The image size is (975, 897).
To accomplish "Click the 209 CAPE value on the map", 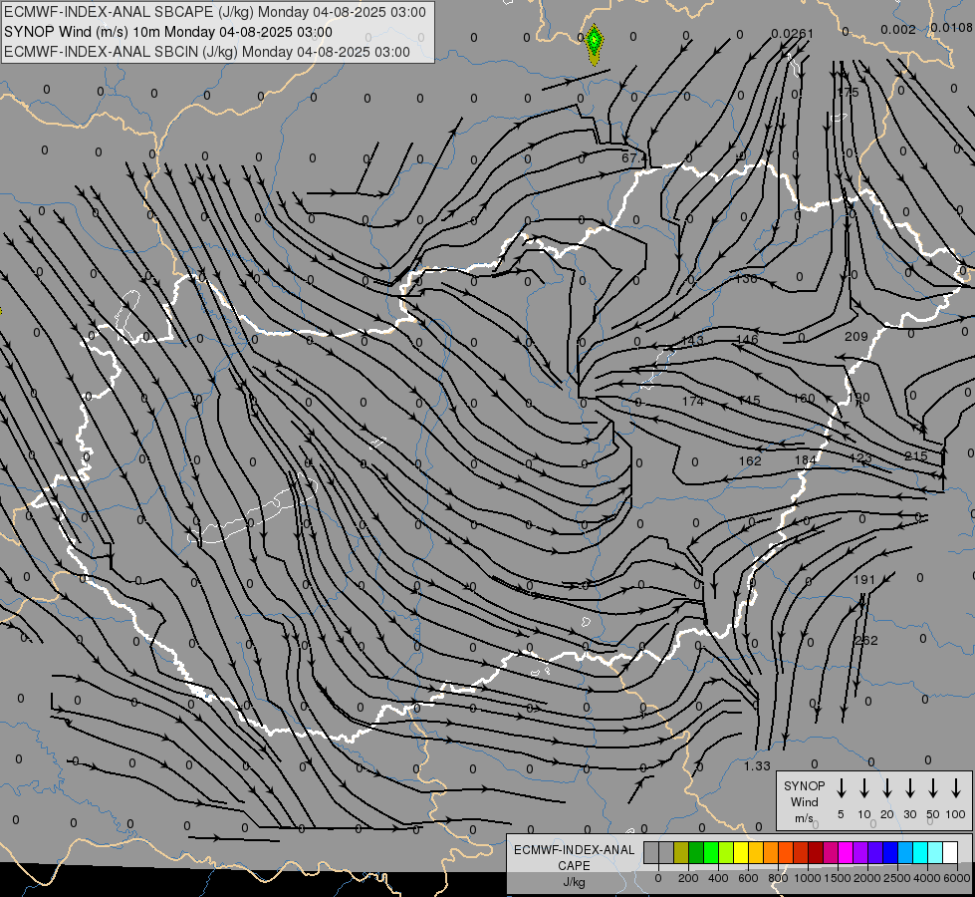I will coord(856,336).
